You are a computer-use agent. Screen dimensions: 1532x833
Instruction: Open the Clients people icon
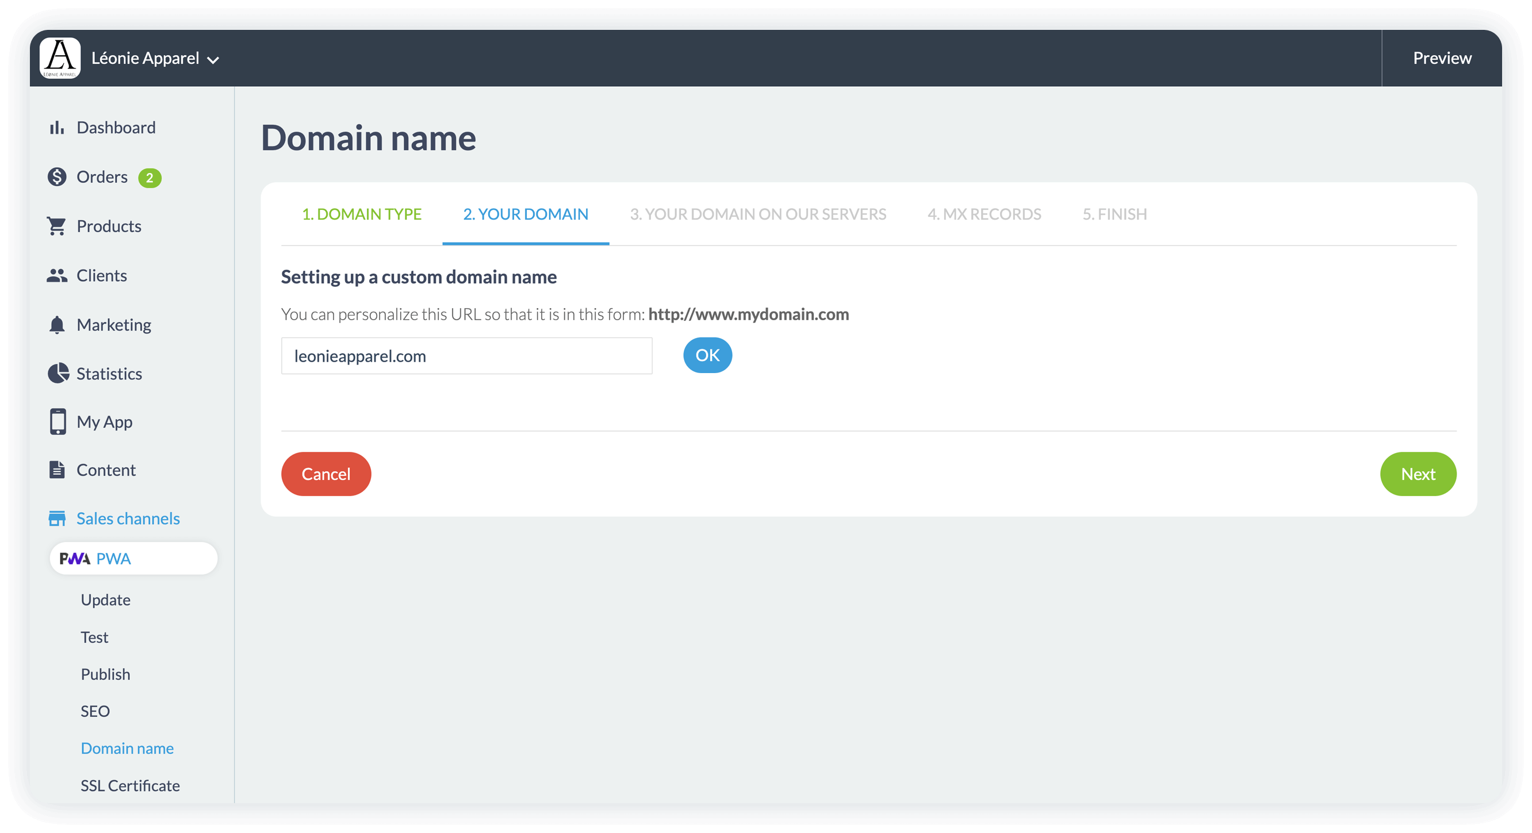(x=57, y=275)
